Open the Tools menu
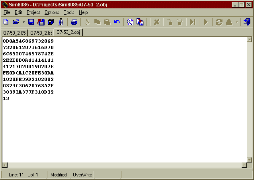The image size is (254, 180). pyautogui.click(x=69, y=12)
